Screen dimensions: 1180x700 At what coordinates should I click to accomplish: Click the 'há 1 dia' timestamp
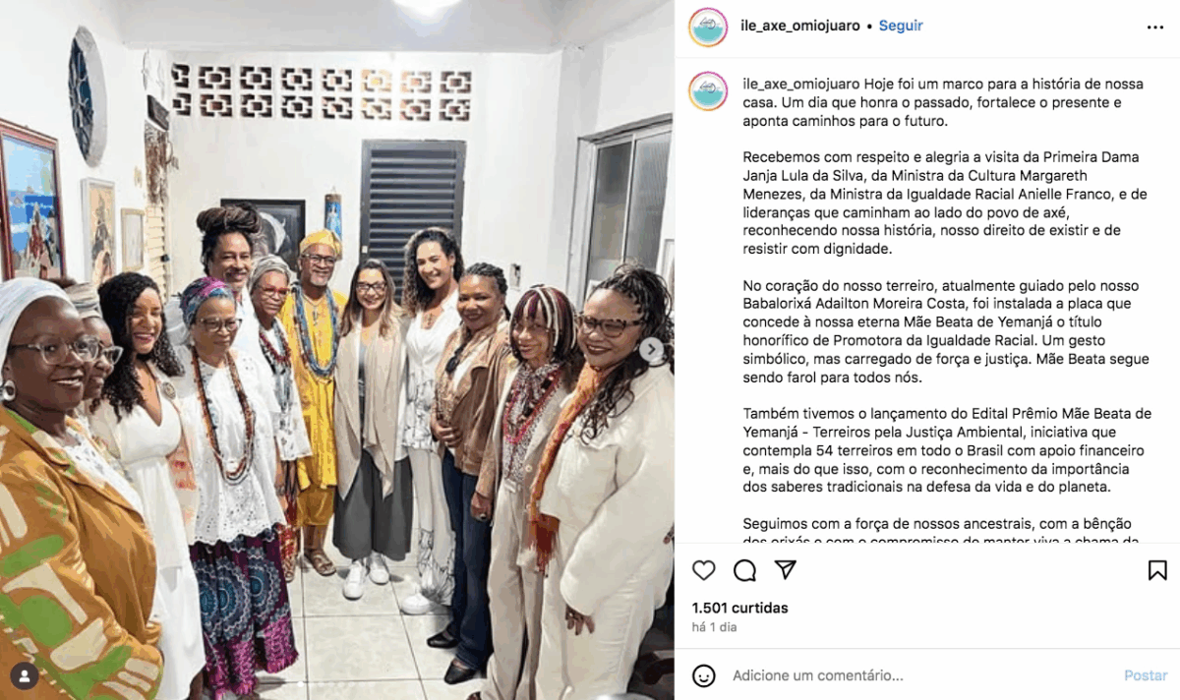pyautogui.click(x=715, y=627)
